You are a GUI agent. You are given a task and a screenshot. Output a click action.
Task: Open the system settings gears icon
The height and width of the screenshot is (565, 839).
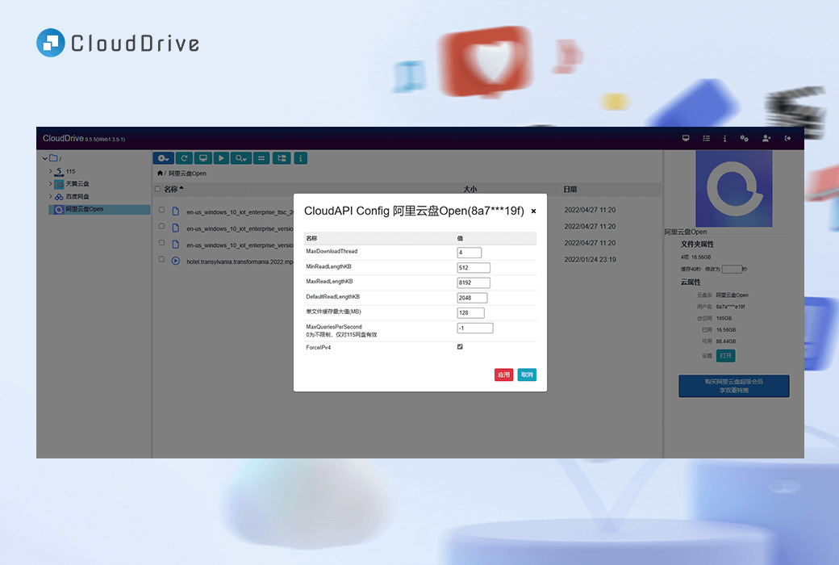[x=745, y=138]
